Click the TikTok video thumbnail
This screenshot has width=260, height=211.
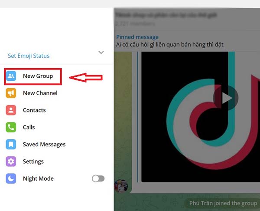click(201, 117)
